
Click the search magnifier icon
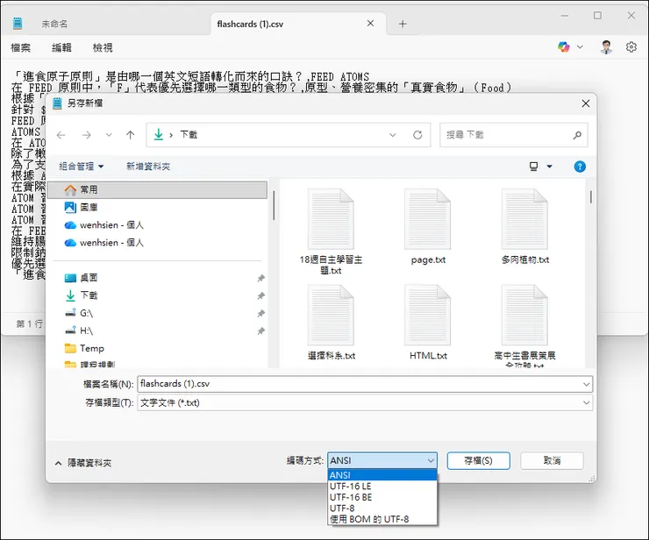577,135
